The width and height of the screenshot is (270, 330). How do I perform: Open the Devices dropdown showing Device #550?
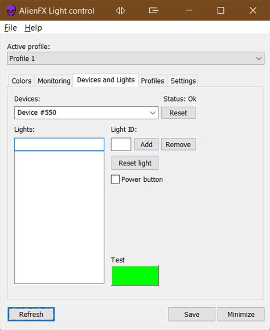point(86,112)
